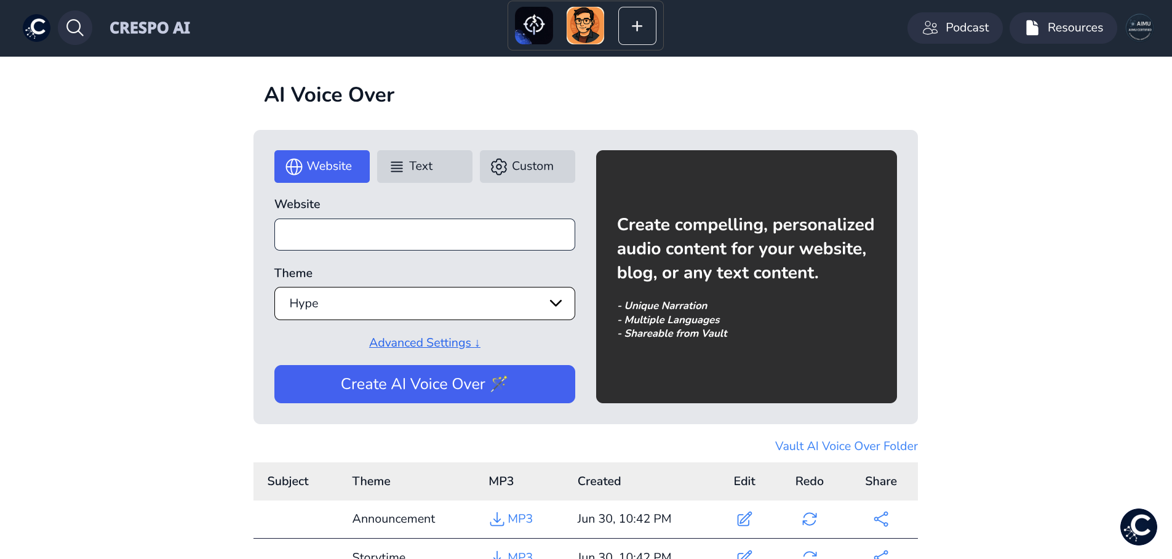1172x559 pixels.
Task: Click the Crespo AI logo icon
Action: pyautogui.click(x=36, y=28)
